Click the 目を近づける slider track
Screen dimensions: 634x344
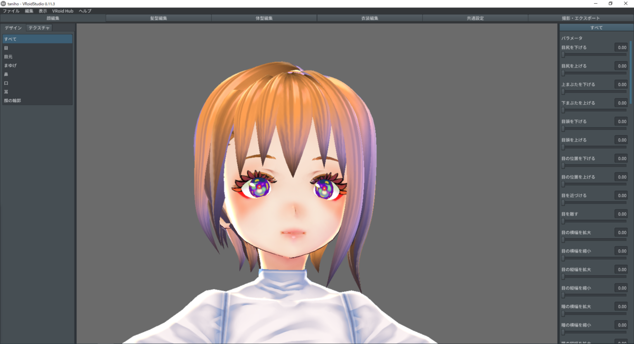(594, 202)
